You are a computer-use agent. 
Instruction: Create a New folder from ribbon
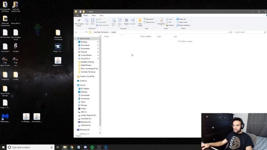pyautogui.click(x=140, y=22)
